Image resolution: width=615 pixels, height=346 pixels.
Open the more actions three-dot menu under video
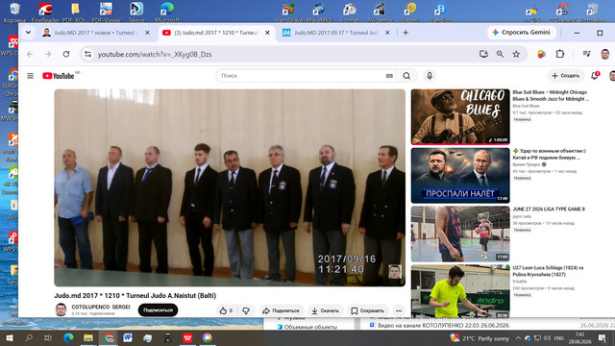point(399,310)
